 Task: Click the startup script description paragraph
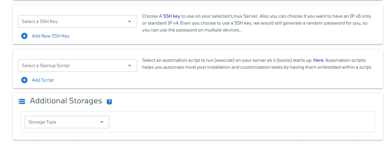pyautogui.click(x=257, y=64)
